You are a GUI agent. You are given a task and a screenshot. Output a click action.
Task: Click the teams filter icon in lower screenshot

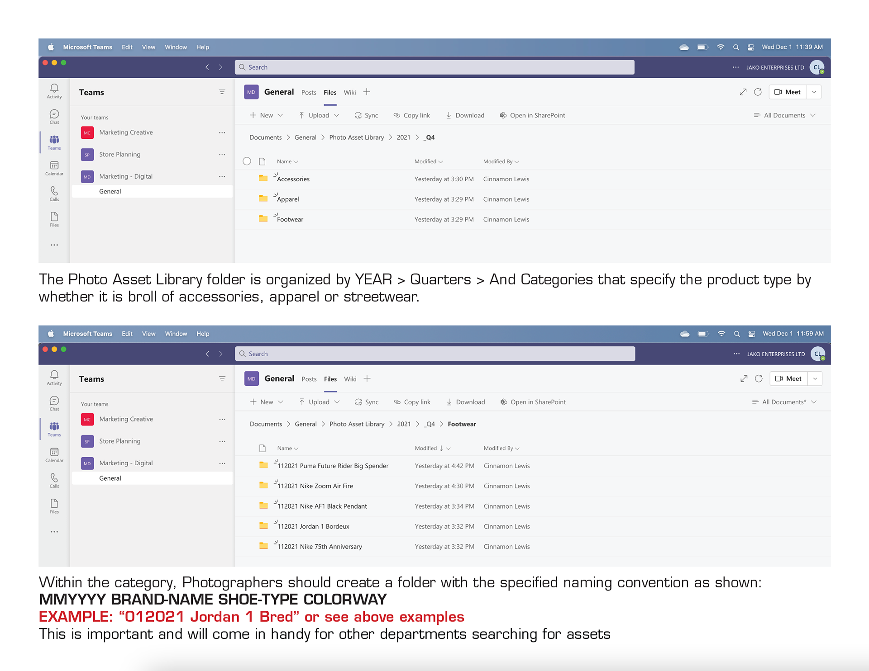click(x=222, y=378)
